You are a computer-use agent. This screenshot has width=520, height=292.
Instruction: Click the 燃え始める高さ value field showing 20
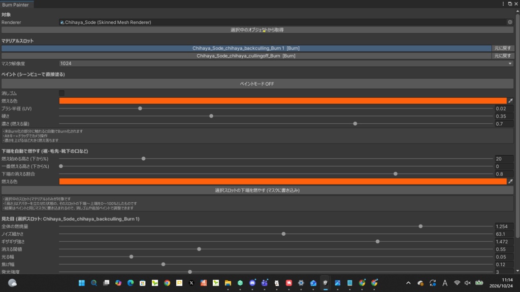(x=504, y=159)
